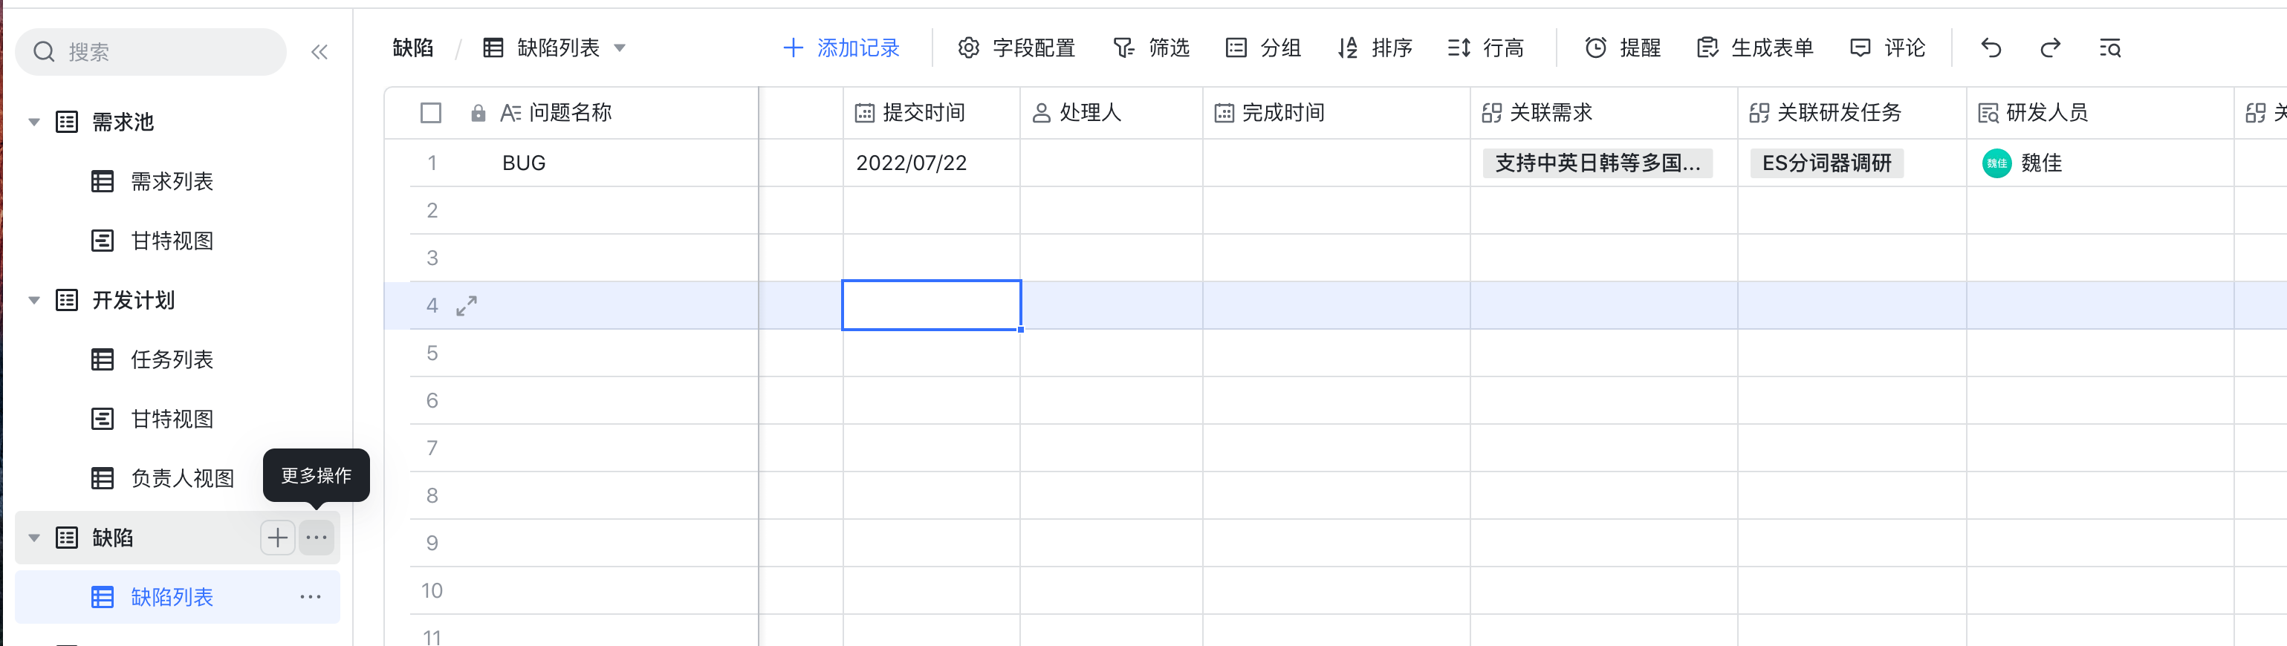
Task: Click the 开发计划 table icon
Action: [x=68, y=300]
